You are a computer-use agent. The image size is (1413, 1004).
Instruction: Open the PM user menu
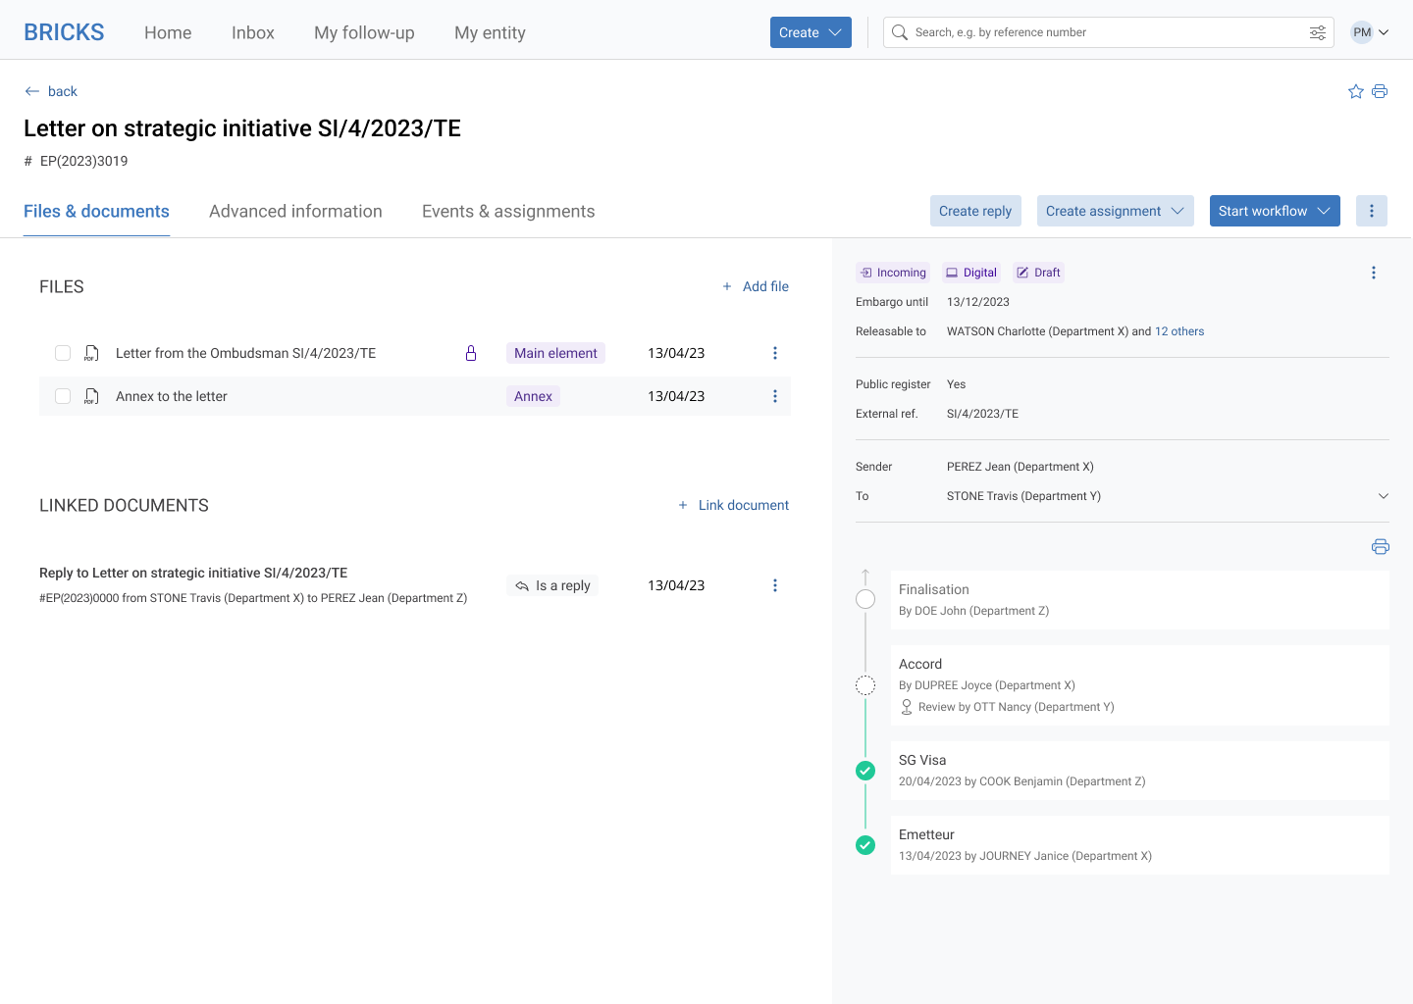point(1370,32)
